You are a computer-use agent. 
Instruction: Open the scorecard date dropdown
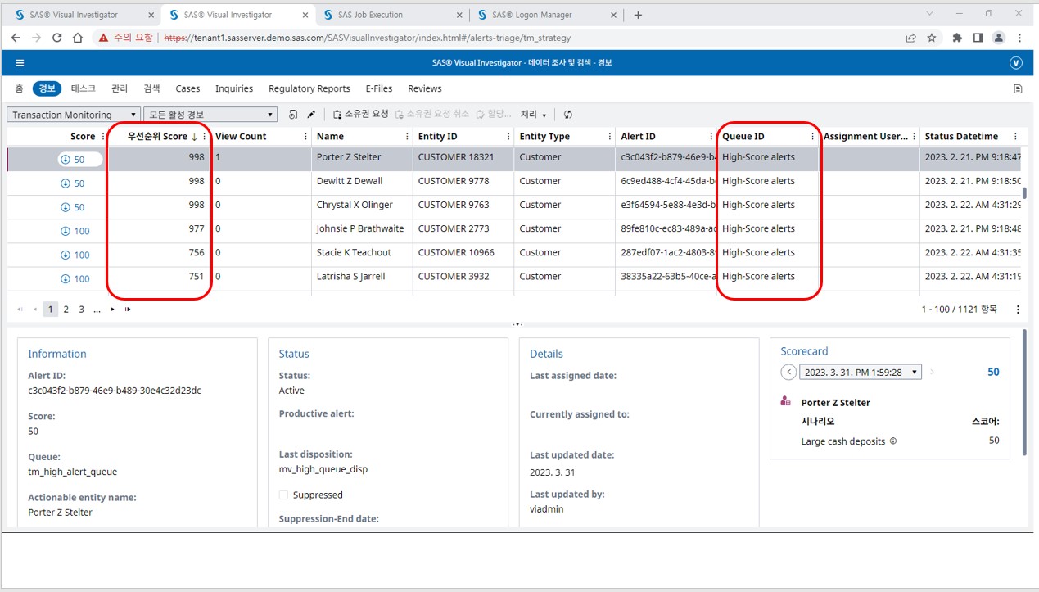[860, 373]
